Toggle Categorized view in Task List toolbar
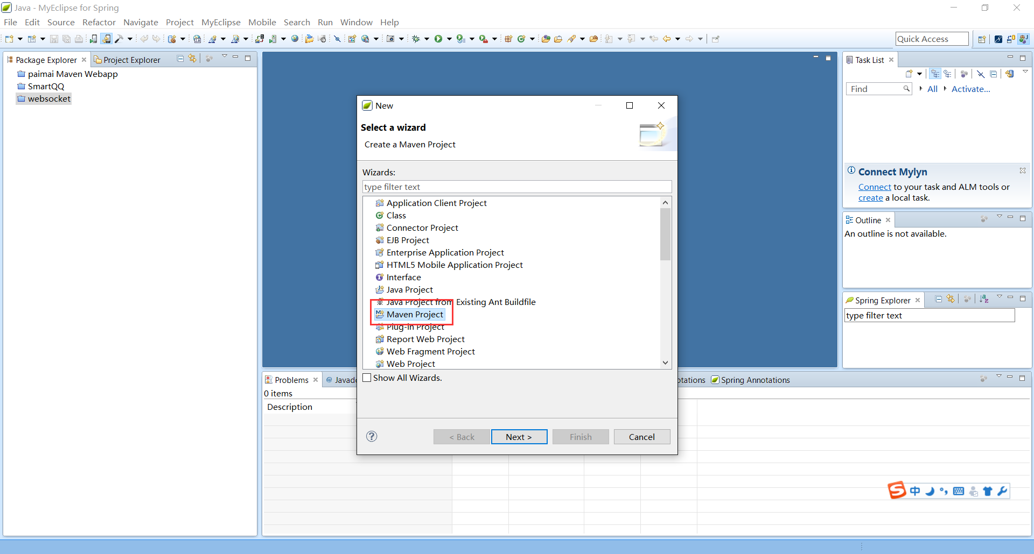 point(935,74)
